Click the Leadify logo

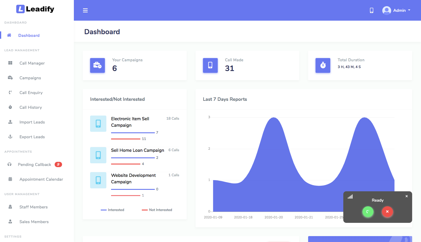(x=35, y=9)
